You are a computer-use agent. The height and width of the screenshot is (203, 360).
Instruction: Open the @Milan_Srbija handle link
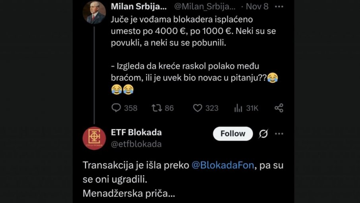(205, 7)
